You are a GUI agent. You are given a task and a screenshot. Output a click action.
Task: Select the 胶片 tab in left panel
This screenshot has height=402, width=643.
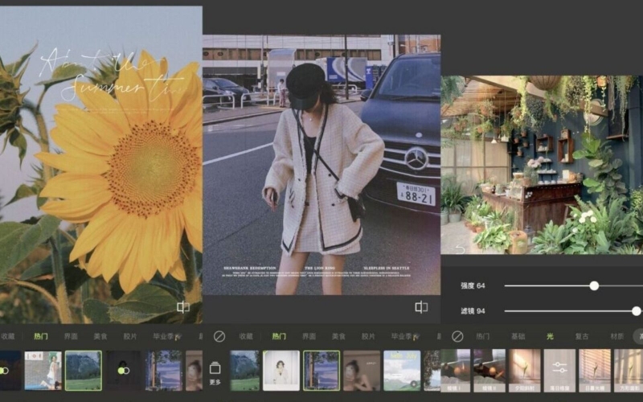click(130, 336)
